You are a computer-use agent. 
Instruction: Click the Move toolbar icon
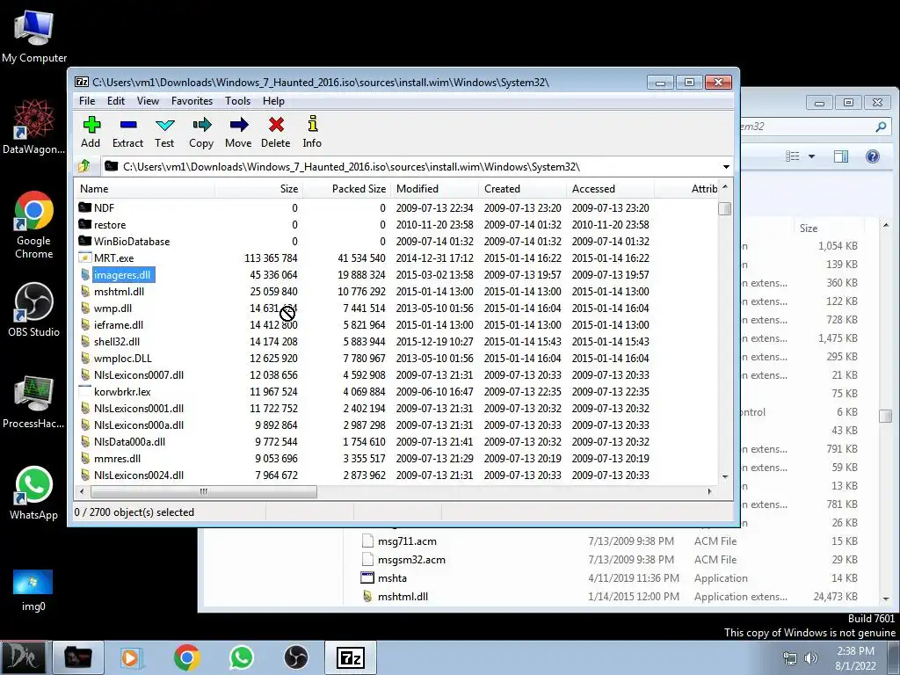pyautogui.click(x=238, y=125)
